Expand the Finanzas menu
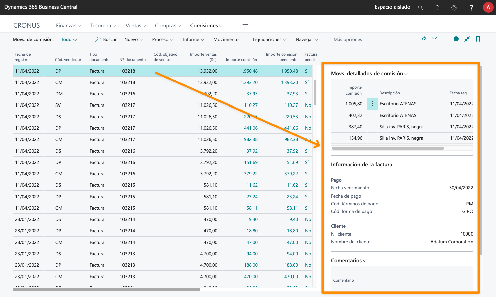The width and height of the screenshot is (496, 297). [68, 26]
